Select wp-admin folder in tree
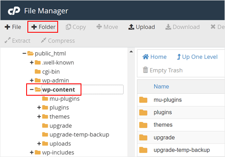The width and height of the screenshot is (225, 157). (56, 81)
